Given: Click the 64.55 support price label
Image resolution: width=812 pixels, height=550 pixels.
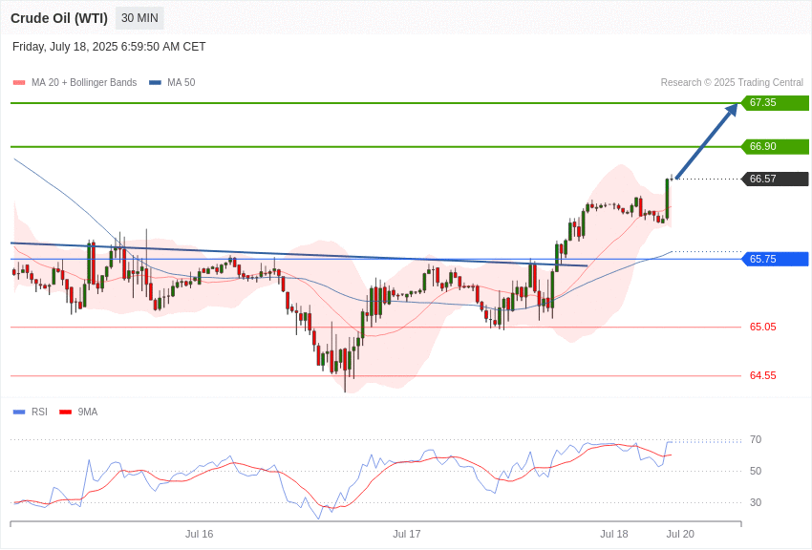Looking at the screenshot, I should [x=763, y=375].
